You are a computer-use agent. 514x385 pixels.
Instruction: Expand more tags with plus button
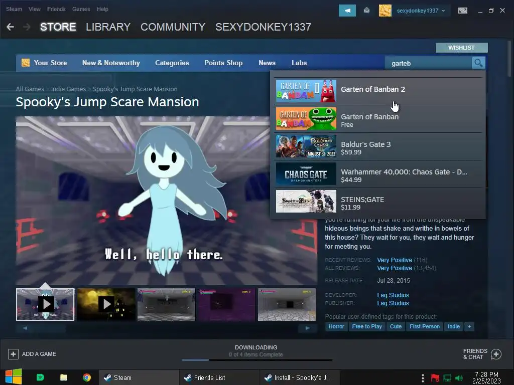pyautogui.click(x=469, y=326)
